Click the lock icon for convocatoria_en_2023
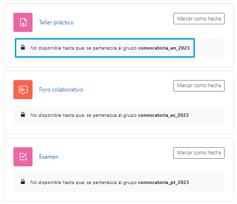 coord(23,47)
